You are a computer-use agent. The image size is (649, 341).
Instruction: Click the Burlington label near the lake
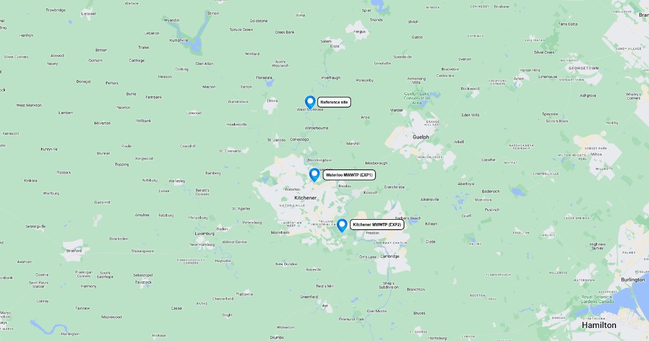click(633, 280)
